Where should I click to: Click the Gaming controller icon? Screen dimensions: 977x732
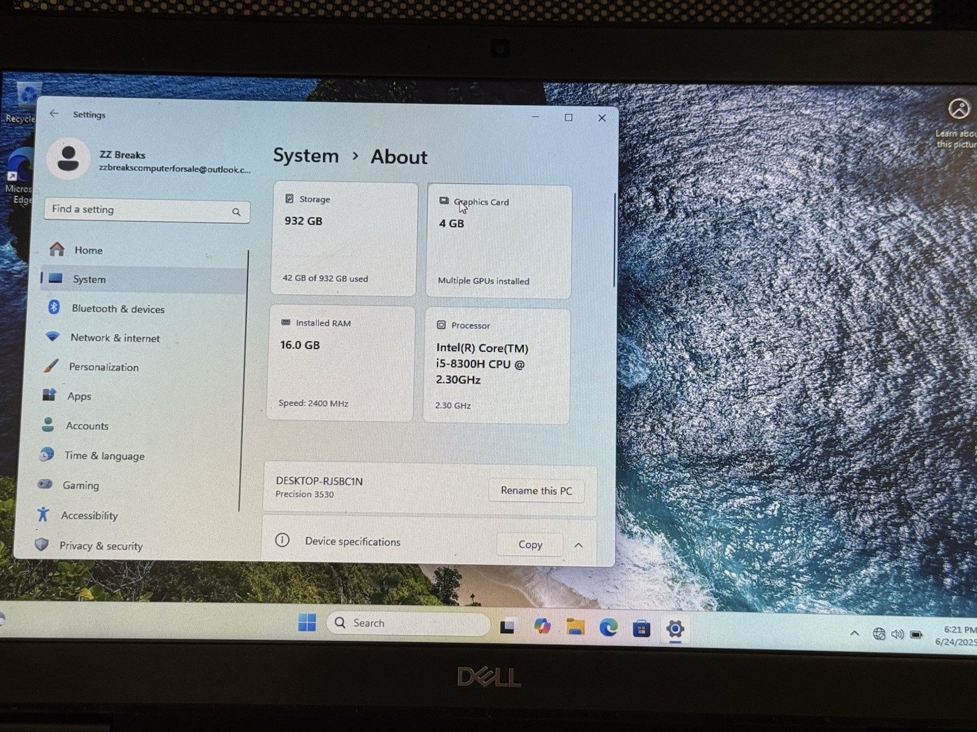pos(45,484)
